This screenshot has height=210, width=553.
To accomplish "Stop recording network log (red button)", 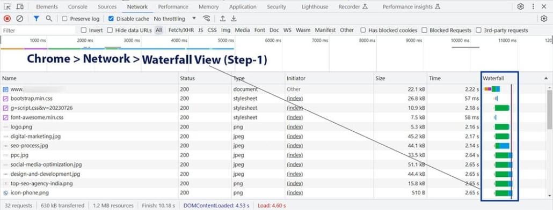I will pyautogui.click(x=7, y=19).
